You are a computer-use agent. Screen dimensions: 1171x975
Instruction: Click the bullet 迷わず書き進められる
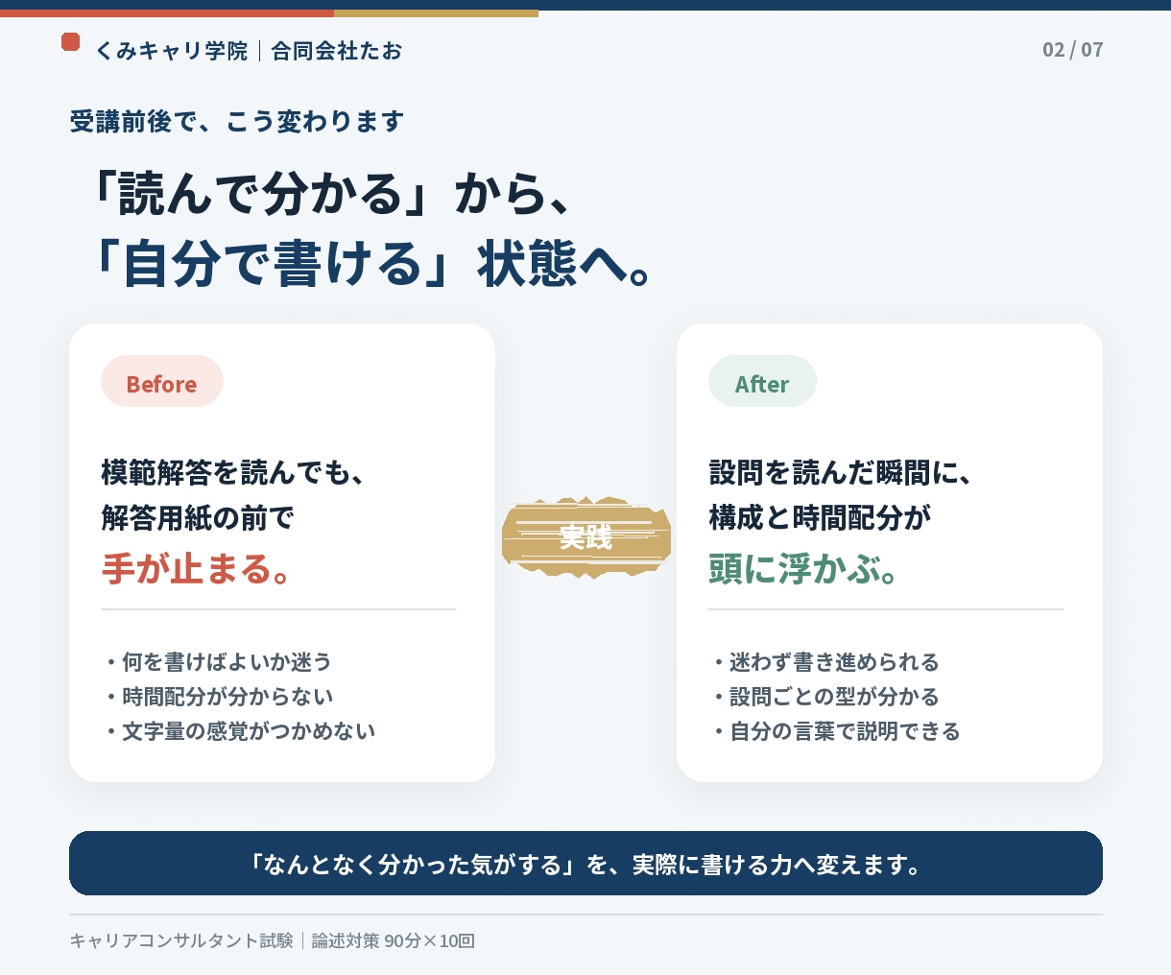(825, 662)
